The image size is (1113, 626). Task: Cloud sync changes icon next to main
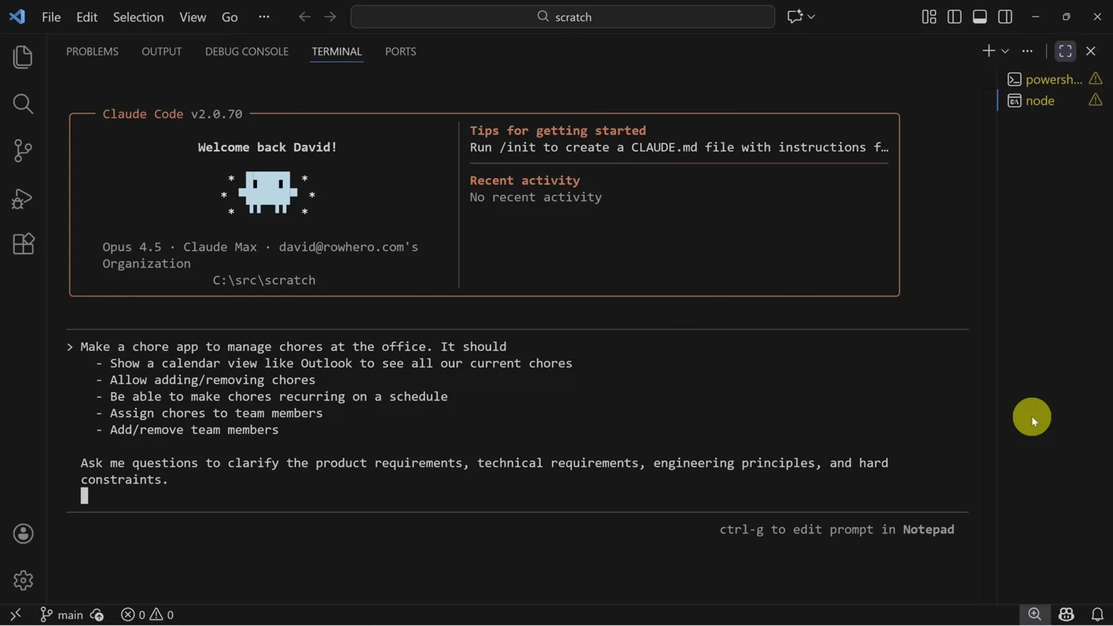coord(97,615)
